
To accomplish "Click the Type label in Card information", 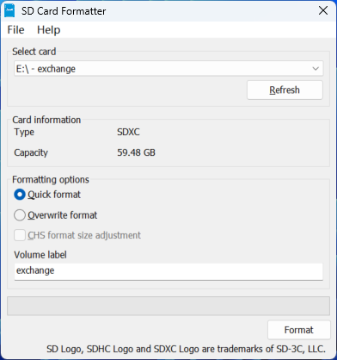I will pyautogui.click(x=24, y=132).
